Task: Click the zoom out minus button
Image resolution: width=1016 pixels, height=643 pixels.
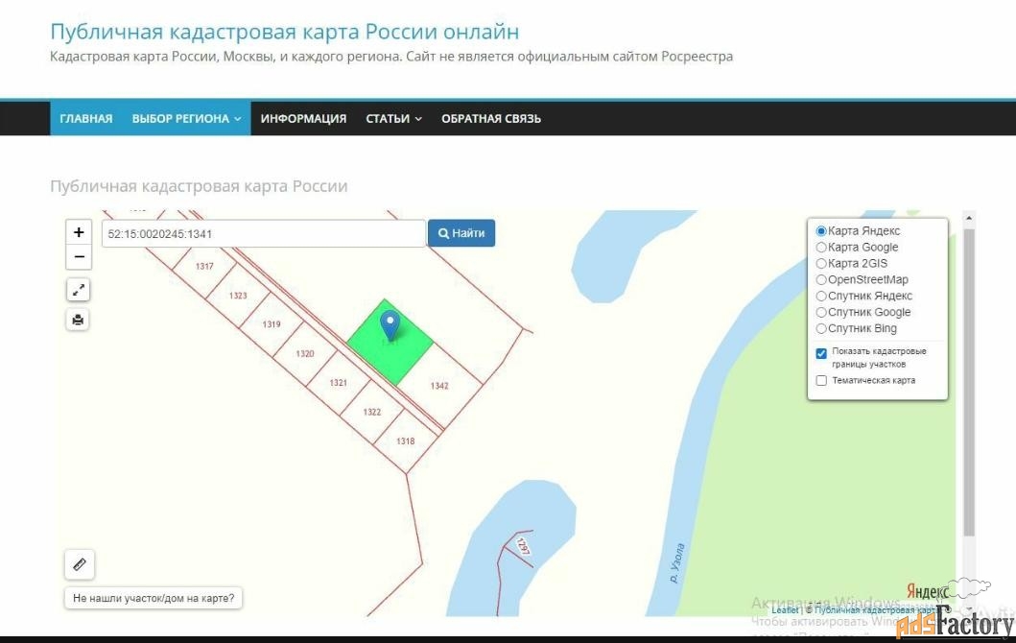Action: (79, 257)
